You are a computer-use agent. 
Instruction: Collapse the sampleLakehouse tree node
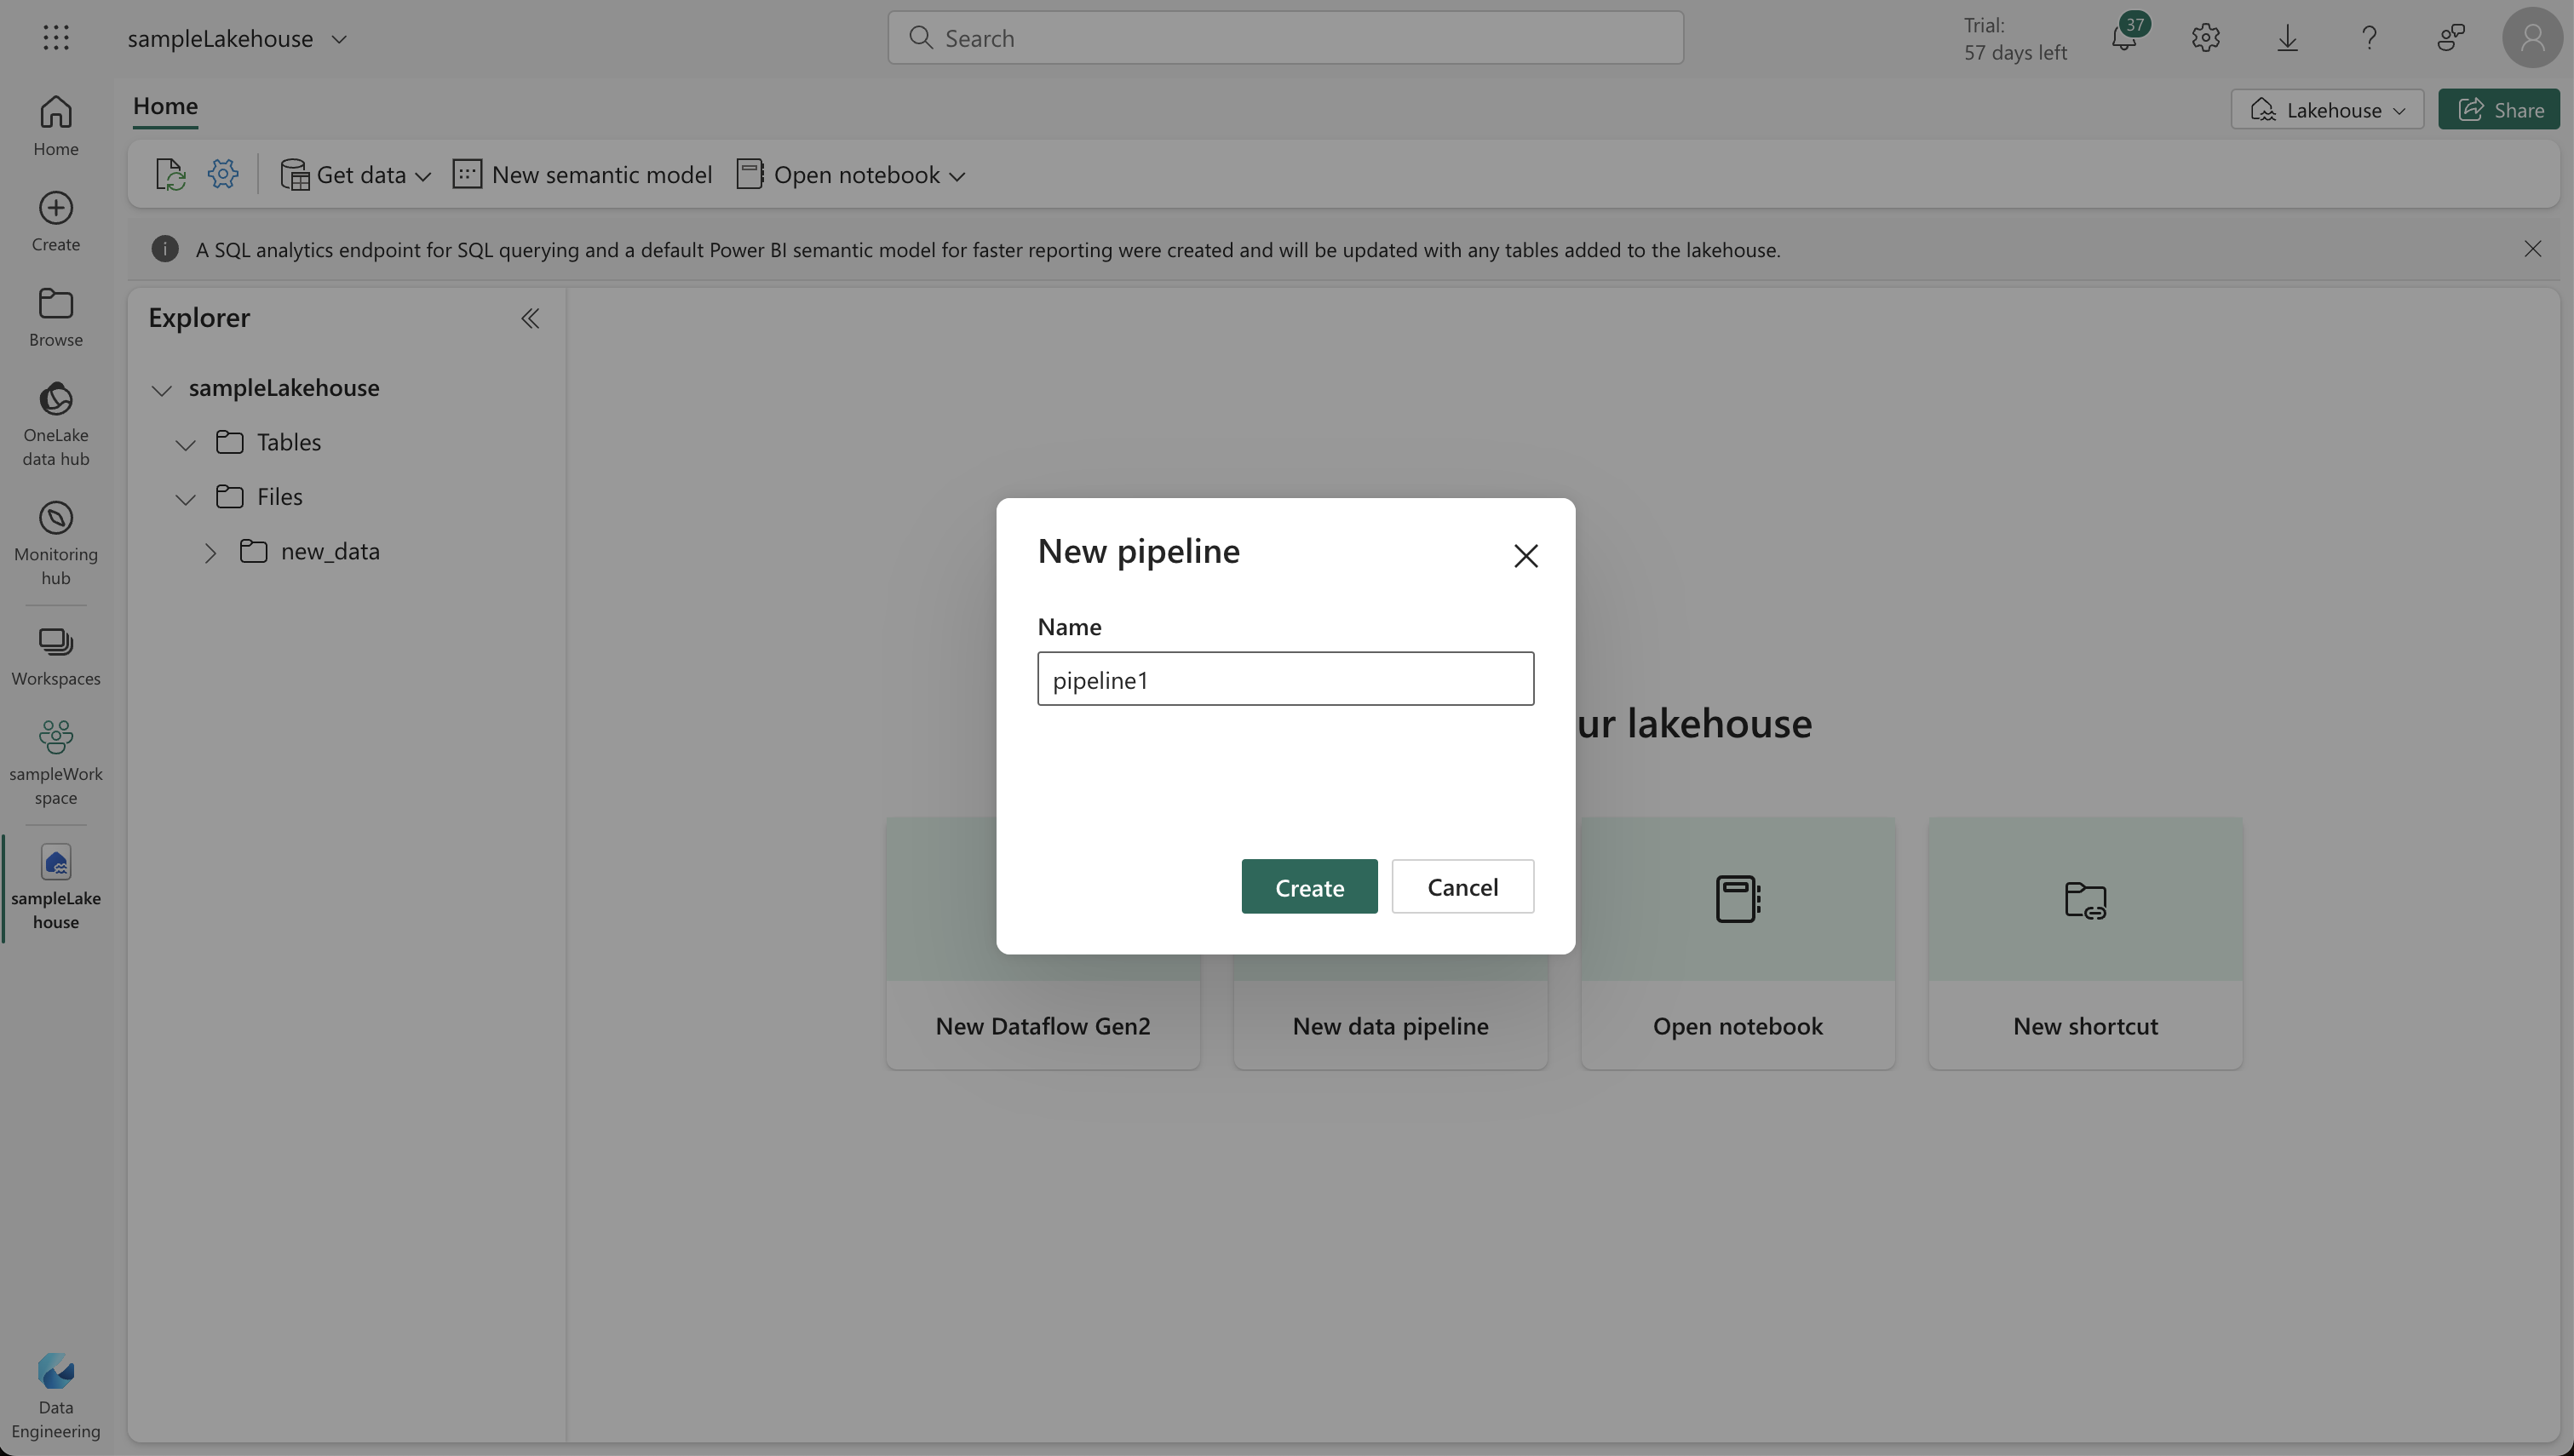(162, 389)
